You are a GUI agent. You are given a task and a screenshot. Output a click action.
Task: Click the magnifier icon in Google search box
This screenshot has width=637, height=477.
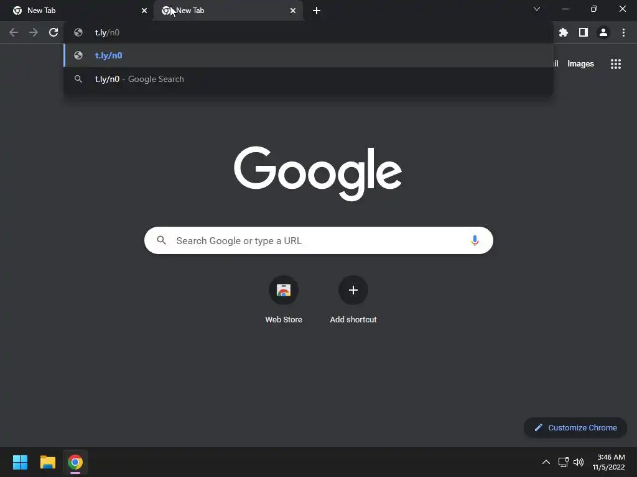click(x=161, y=240)
